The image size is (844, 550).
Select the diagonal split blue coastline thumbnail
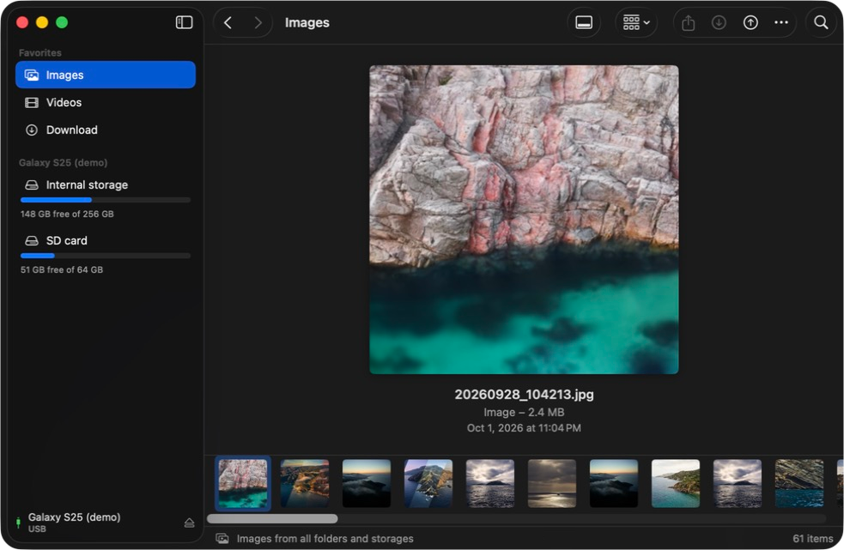tap(428, 483)
